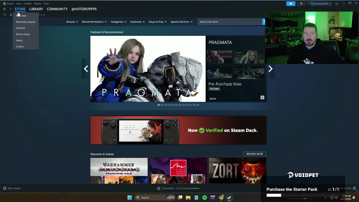Open Task View on the taskbar
Image resolution: width=359 pixels, height=202 pixels.
(180, 198)
